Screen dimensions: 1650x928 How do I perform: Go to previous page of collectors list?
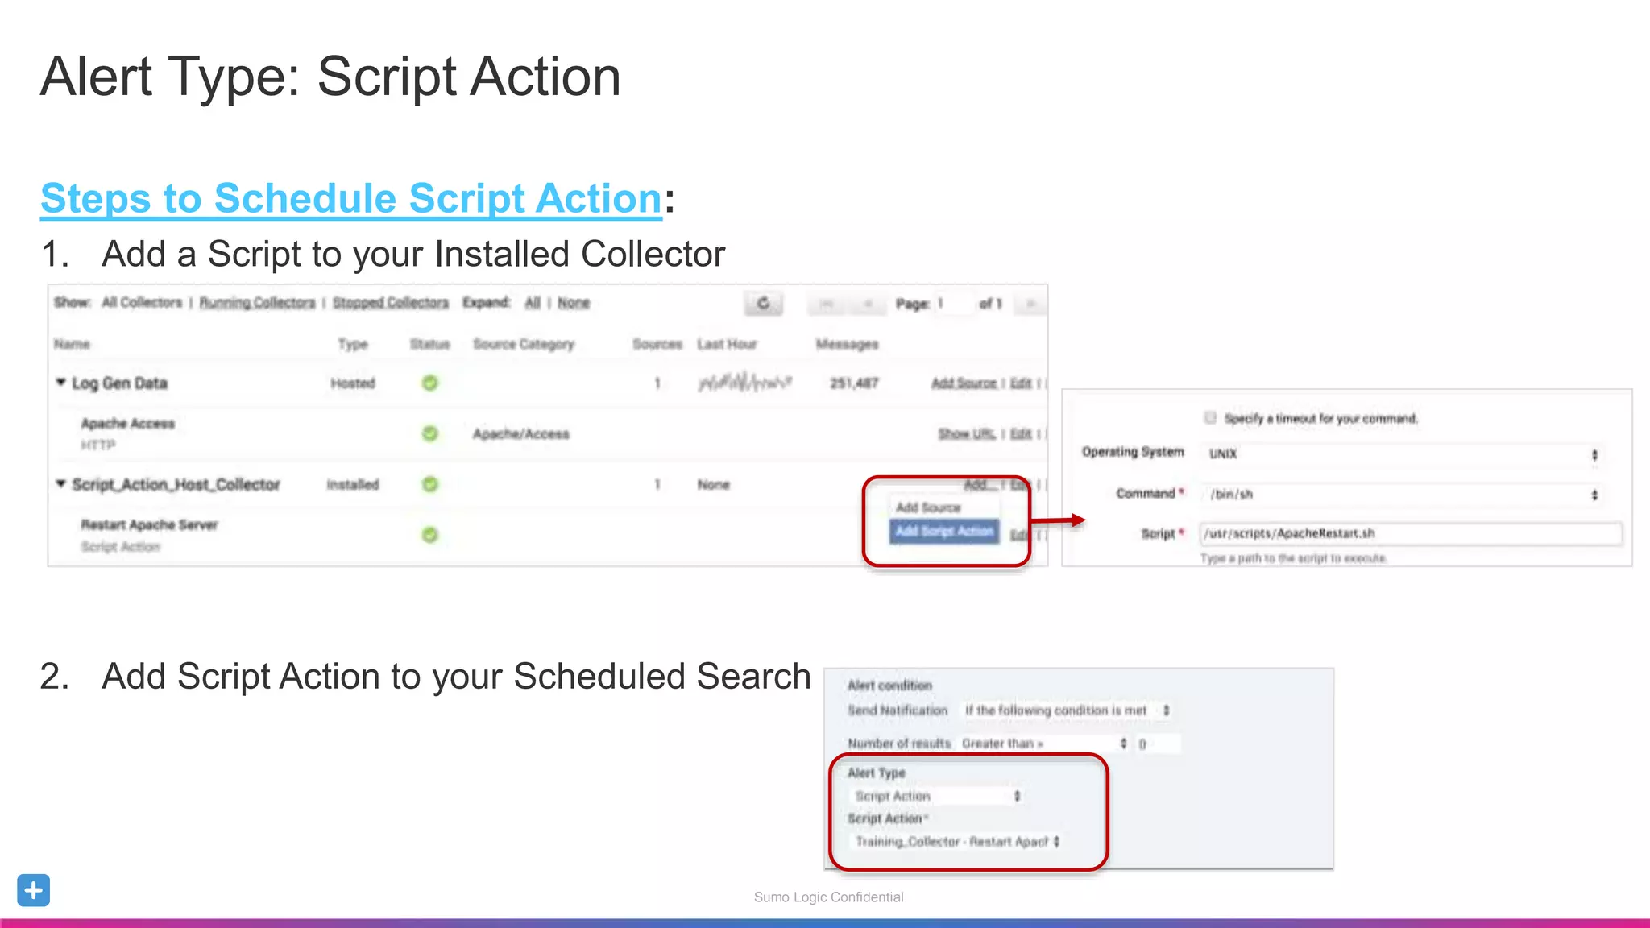tap(868, 304)
